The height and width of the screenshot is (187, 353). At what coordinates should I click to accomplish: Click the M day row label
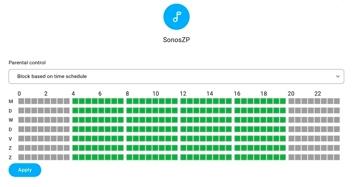coord(11,101)
